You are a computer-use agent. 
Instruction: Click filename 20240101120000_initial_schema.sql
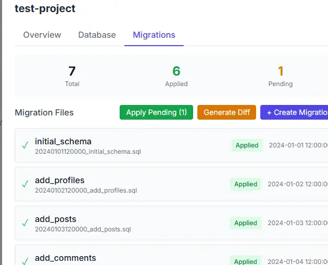pos(88,152)
